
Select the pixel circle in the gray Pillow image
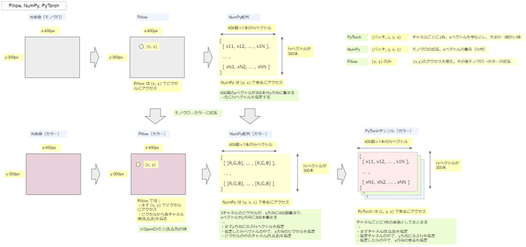coord(141,47)
